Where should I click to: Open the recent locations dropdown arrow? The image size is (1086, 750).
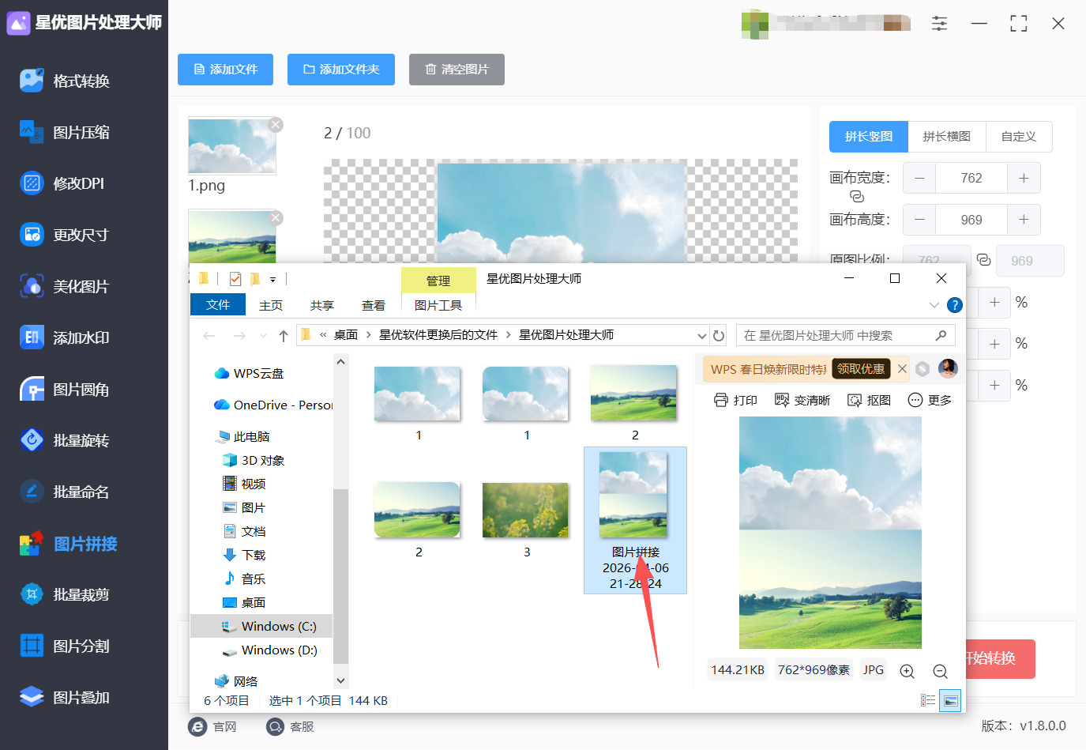(x=263, y=336)
